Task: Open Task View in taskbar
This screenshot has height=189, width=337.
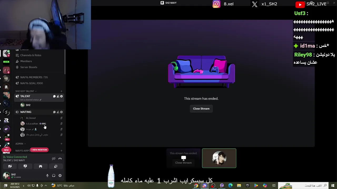Action: pos(274,186)
